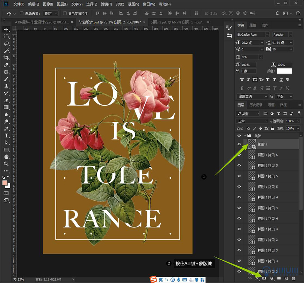Select the Zoom tool
This screenshot has width=304, height=283.
6,164
